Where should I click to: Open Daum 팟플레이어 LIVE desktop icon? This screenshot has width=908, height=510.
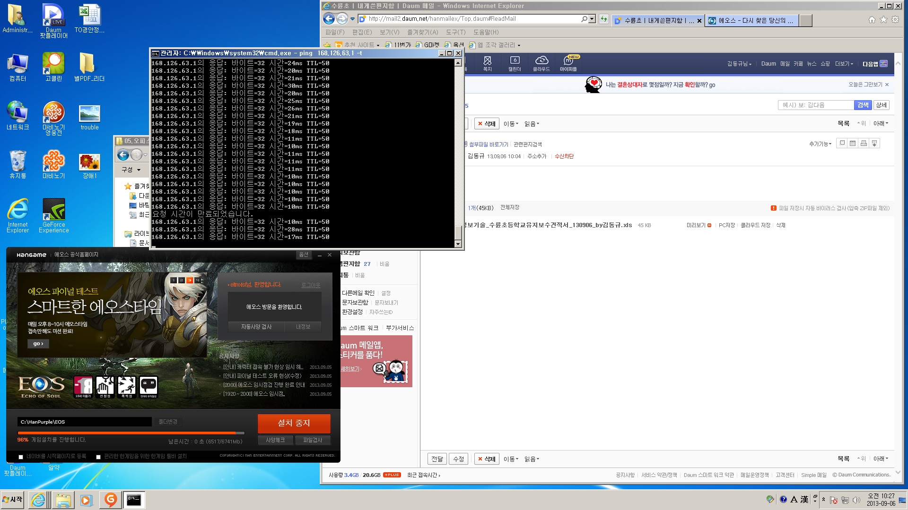tap(53, 21)
